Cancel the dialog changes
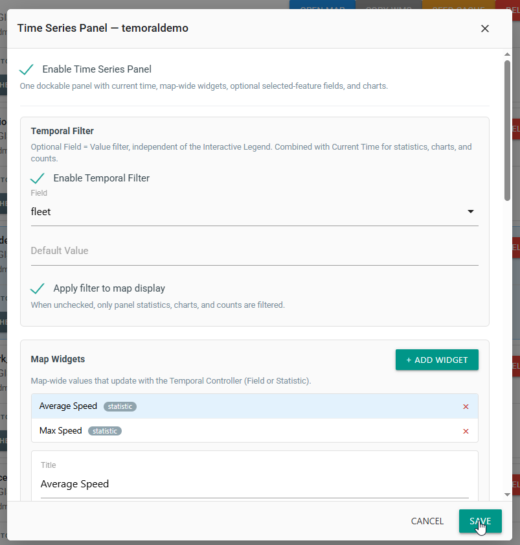This screenshot has width=520, height=545. (x=427, y=521)
